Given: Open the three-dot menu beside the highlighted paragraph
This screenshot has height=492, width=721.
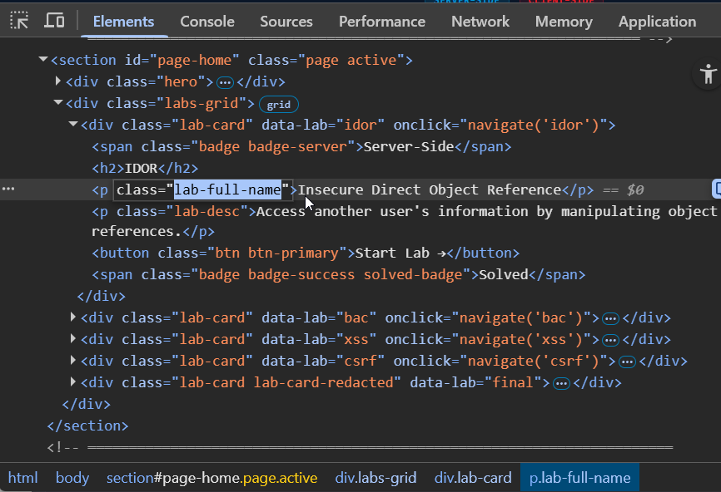Looking at the screenshot, I should point(8,189).
